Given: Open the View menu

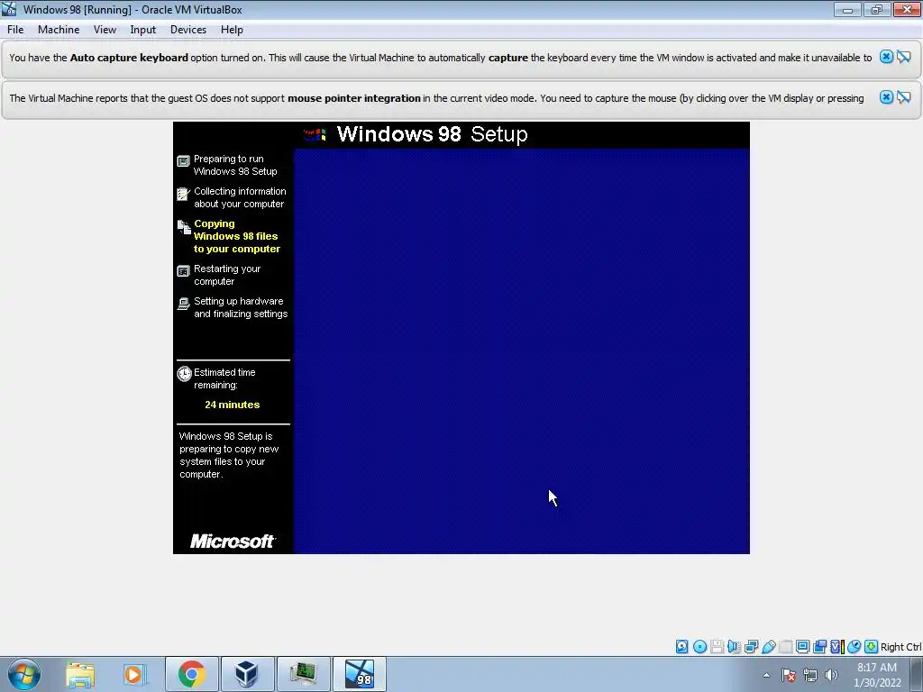Looking at the screenshot, I should tap(105, 30).
